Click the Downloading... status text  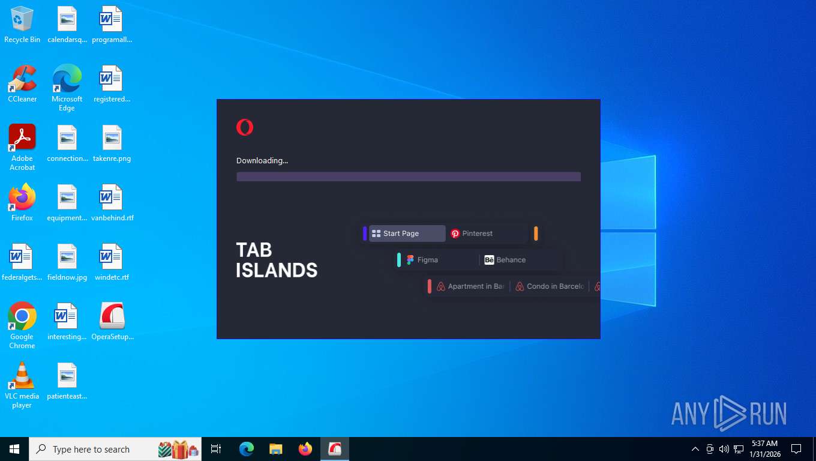[262, 160]
